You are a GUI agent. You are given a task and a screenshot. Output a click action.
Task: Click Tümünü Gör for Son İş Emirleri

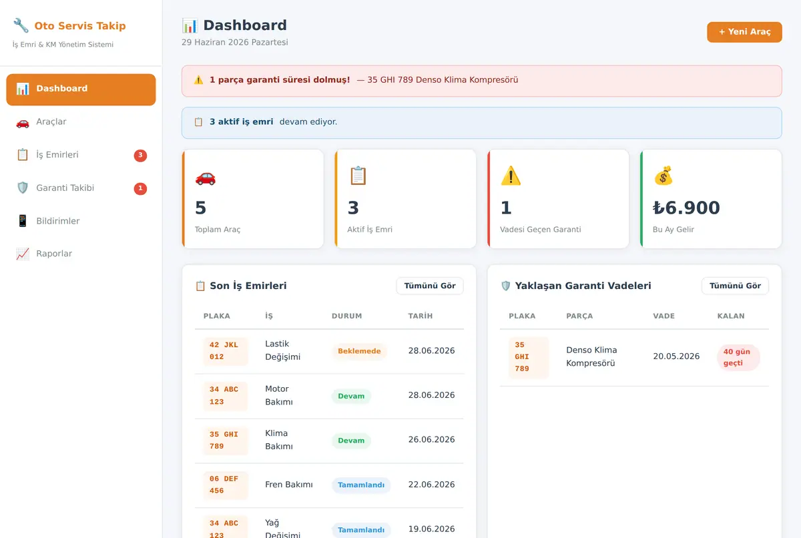click(430, 286)
